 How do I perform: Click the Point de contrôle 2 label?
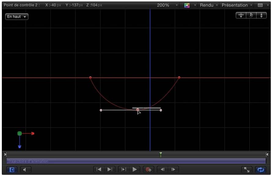(22, 5)
